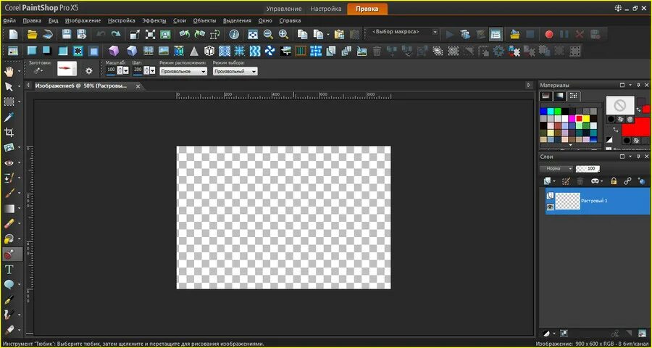This screenshot has width=652, height=348.
Task: Open the Окно menu
Action: [265, 20]
